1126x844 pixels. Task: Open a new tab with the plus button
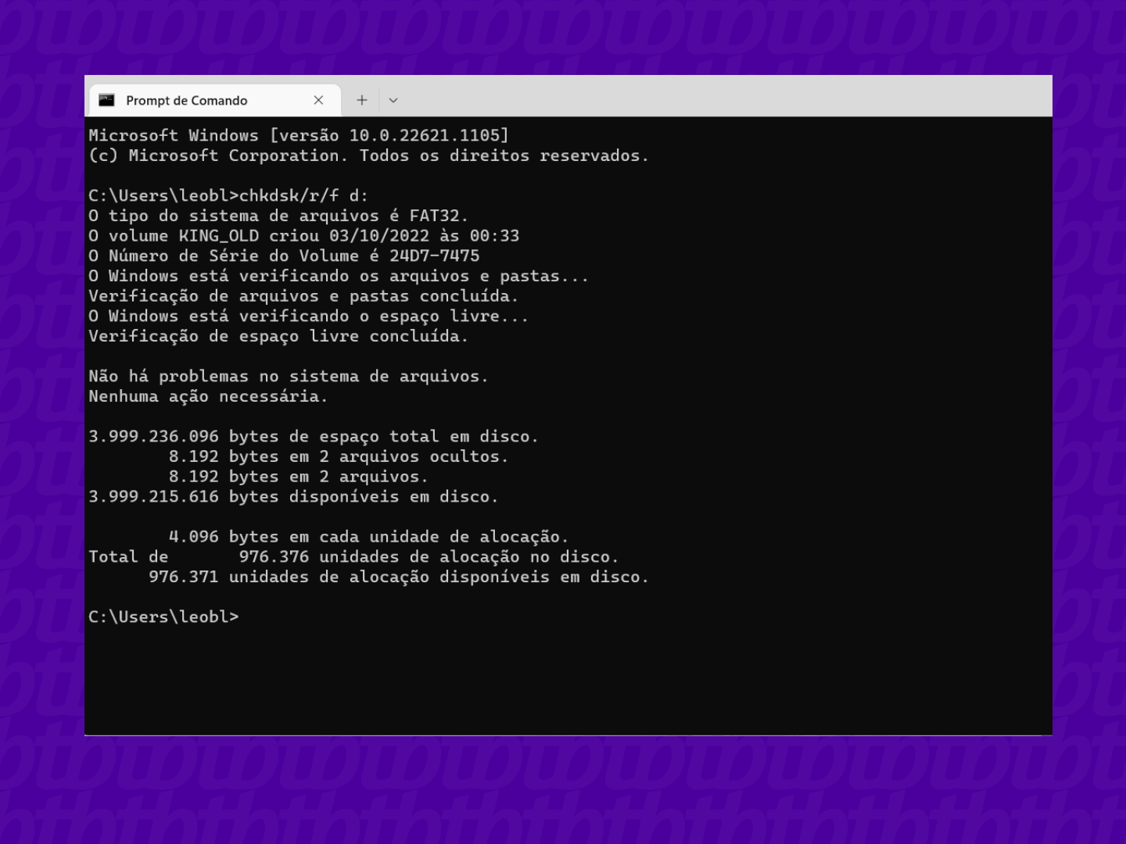click(362, 100)
